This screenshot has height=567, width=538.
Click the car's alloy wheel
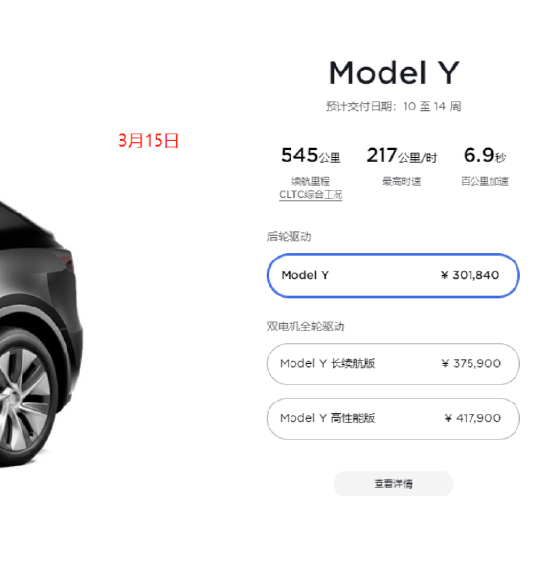click(23, 398)
